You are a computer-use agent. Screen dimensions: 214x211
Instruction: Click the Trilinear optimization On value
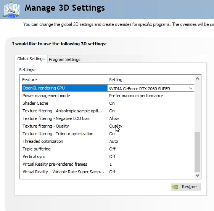tap(112, 134)
